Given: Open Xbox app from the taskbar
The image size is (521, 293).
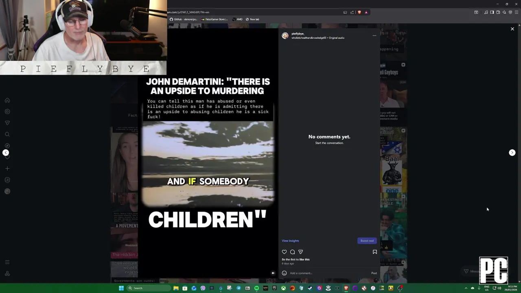Looking at the screenshot, I should tap(283, 288).
